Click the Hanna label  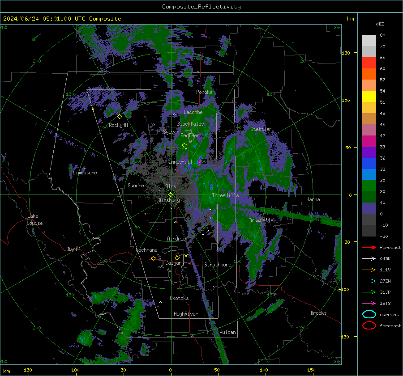(313, 199)
